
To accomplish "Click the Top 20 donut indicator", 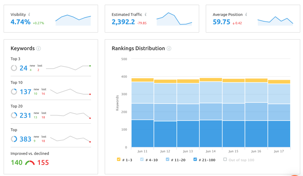I will pos(14,115).
